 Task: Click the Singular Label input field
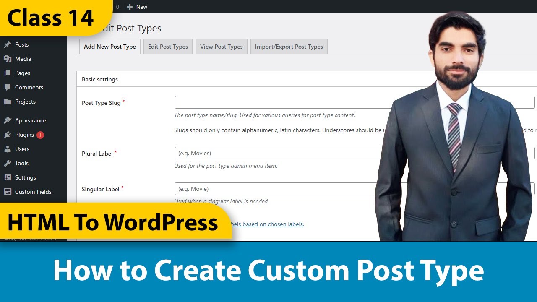tap(355, 189)
